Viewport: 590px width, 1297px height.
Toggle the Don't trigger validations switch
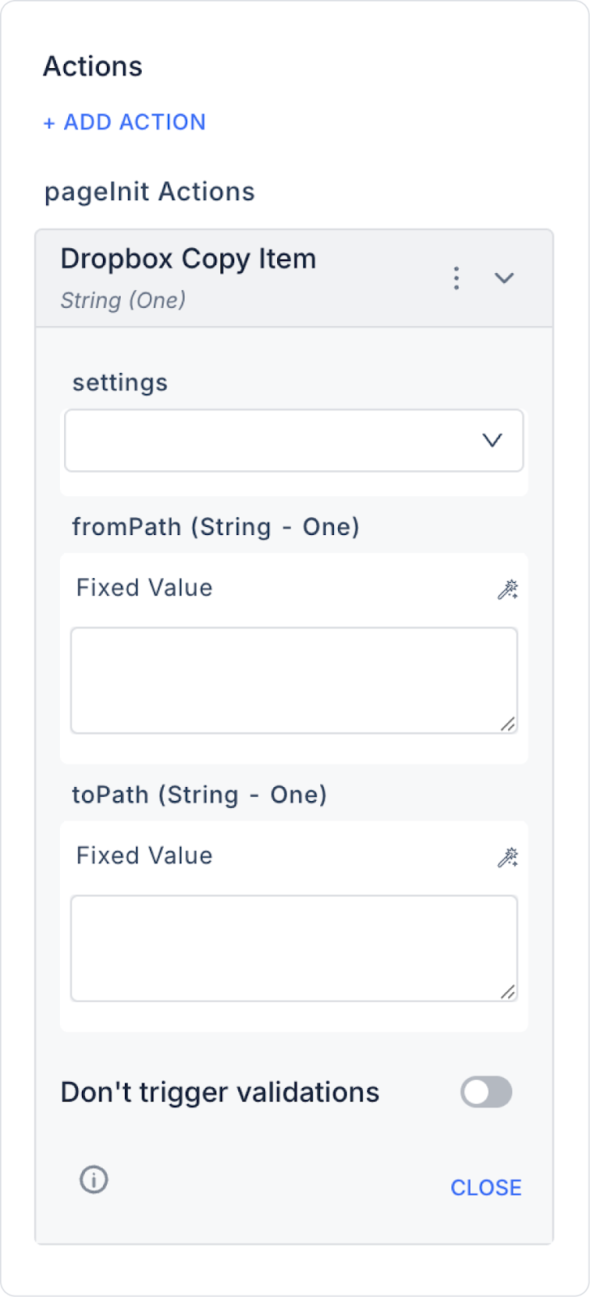(486, 1092)
